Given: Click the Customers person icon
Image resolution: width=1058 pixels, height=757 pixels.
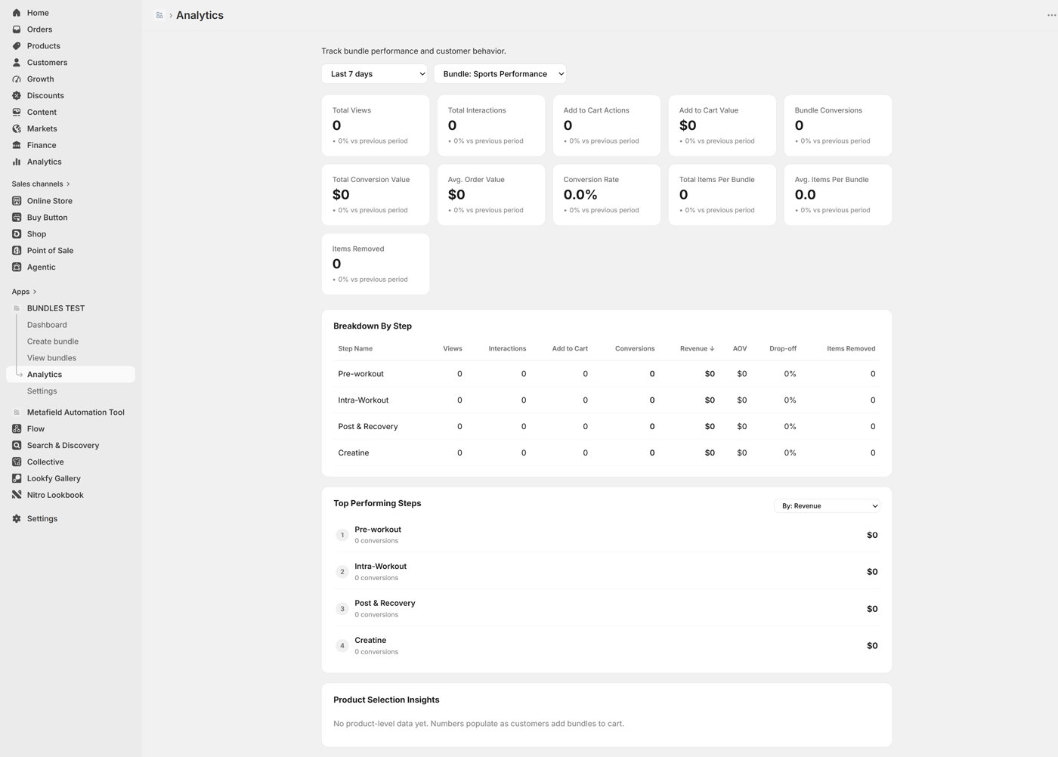Looking at the screenshot, I should click(17, 63).
